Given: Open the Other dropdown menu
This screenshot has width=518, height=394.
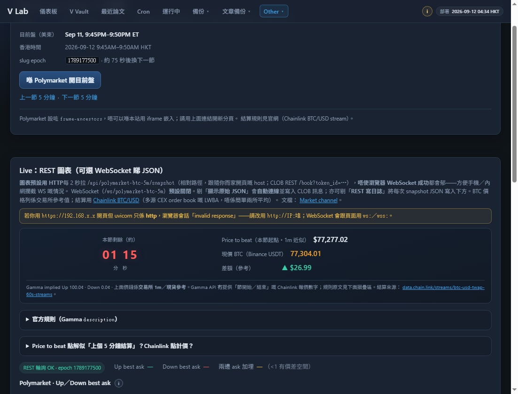Looking at the screenshot, I should click(x=273, y=11).
